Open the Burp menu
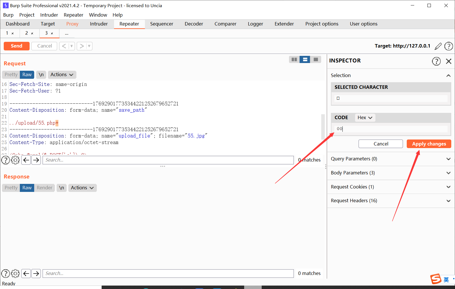The image size is (455, 289). (8, 15)
